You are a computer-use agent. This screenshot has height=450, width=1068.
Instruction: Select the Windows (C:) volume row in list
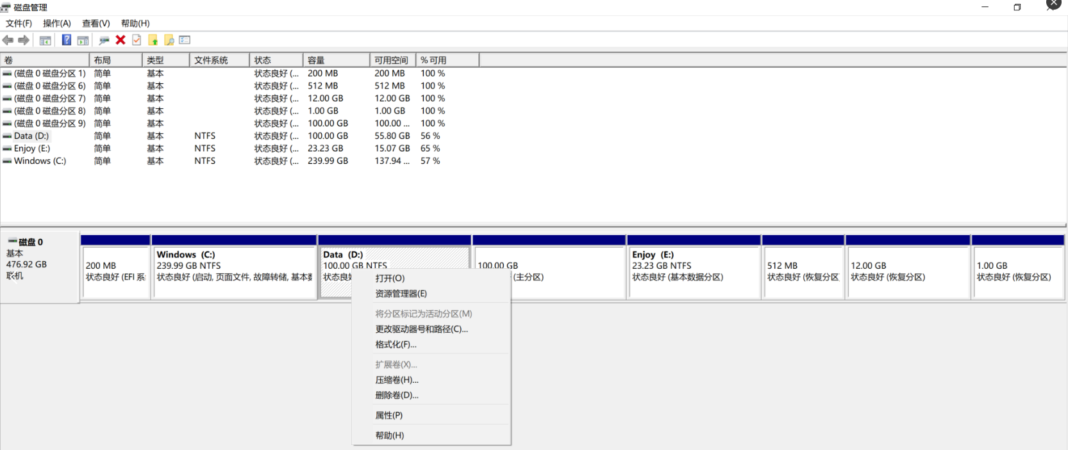(x=40, y=161)
